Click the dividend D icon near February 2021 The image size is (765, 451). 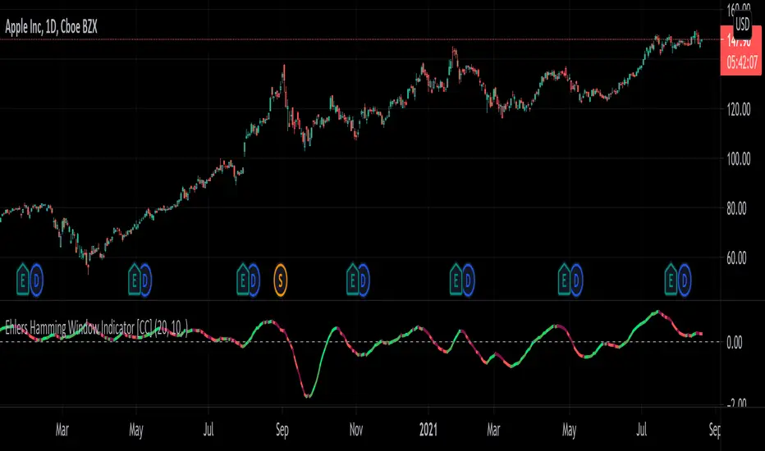(x=468, y=280)
